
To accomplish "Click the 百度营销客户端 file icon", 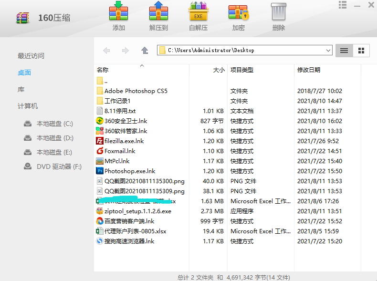I will point(100,221).
